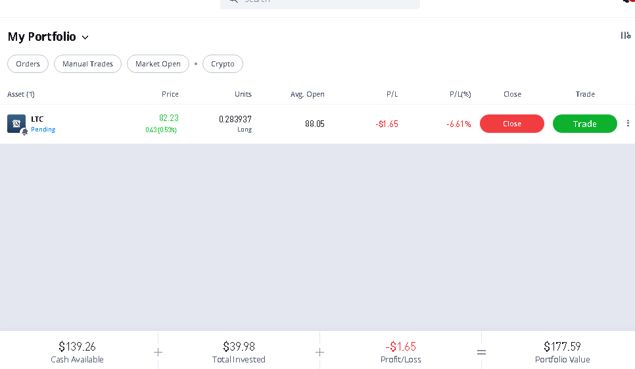Sort by the P/L(%) column header
Screen dimensions: 635x369
pos(460,94)
